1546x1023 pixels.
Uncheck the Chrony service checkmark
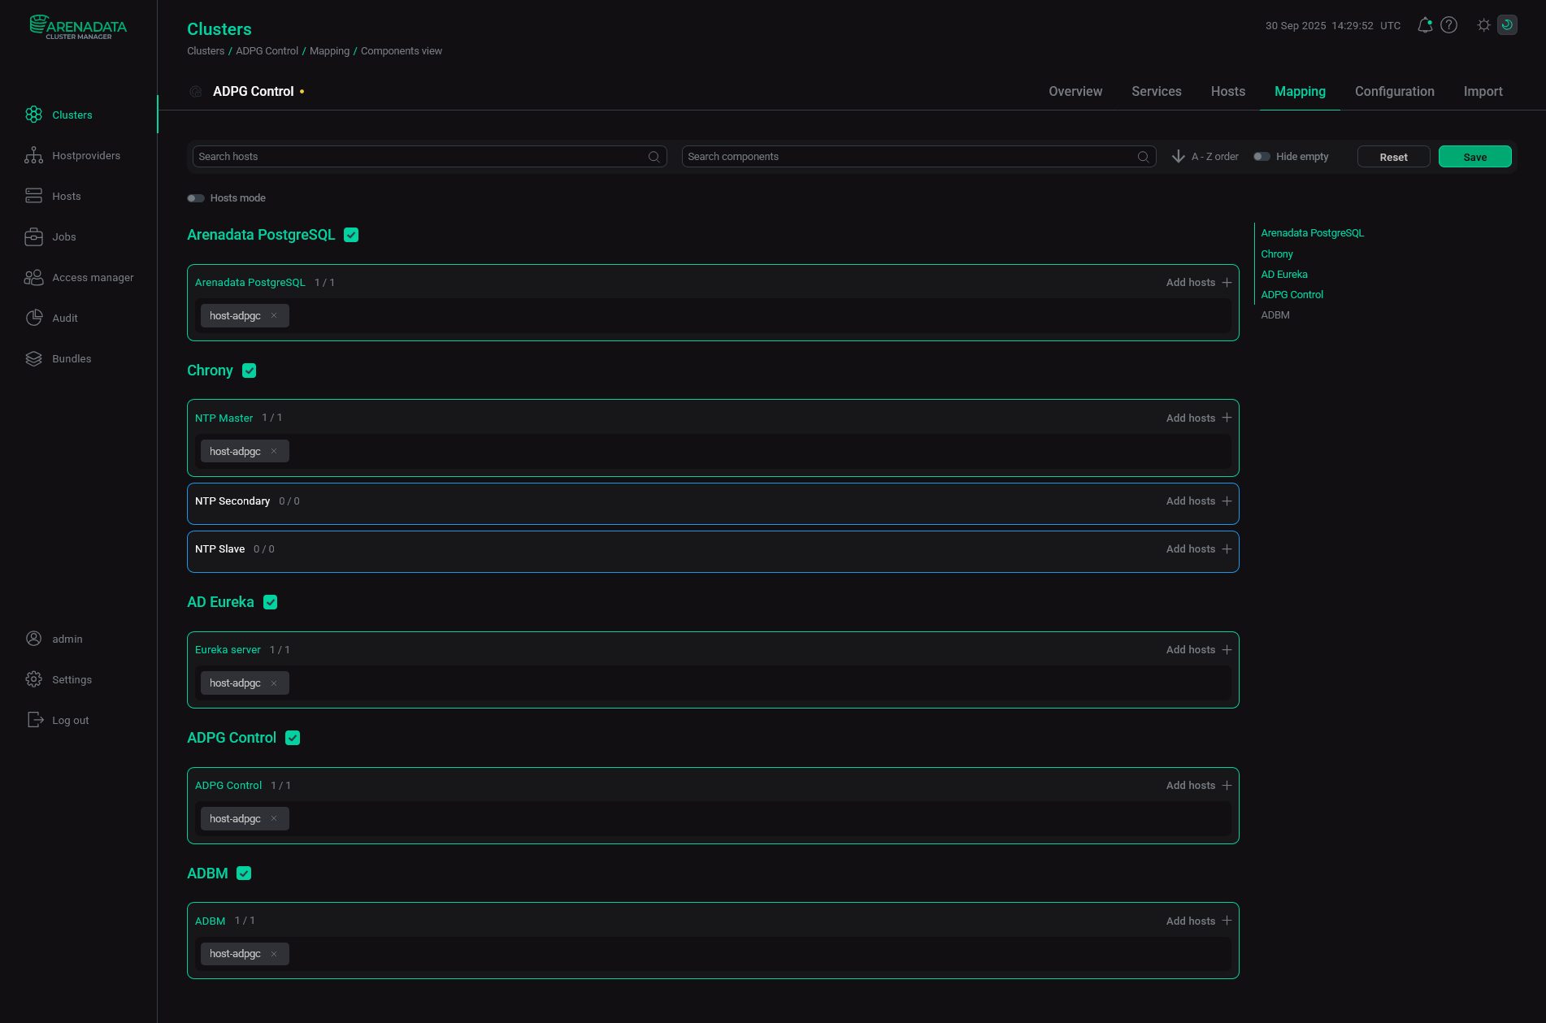(x=249, y=371)
